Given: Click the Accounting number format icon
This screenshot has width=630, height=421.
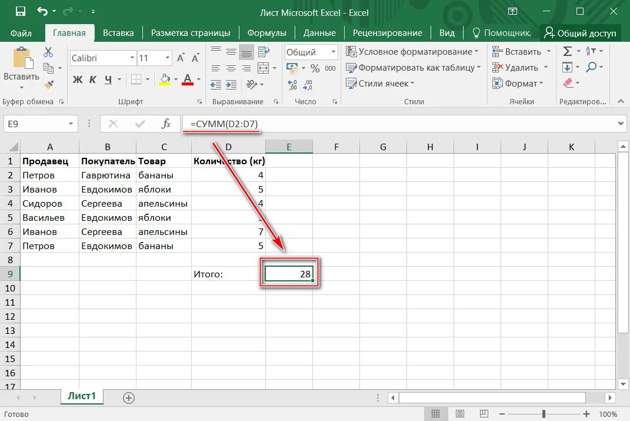Looking at the screenshot, I should point(292,68).
